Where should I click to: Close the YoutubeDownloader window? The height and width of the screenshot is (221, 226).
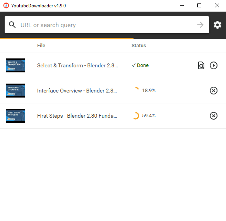217,6
